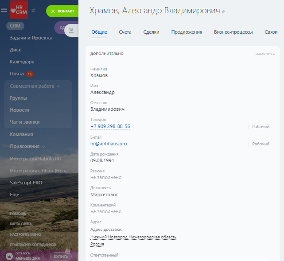This screenshot has height=261, width=284.
Task: Click изменить in Дополнительно section
Action: coord(265,54)
